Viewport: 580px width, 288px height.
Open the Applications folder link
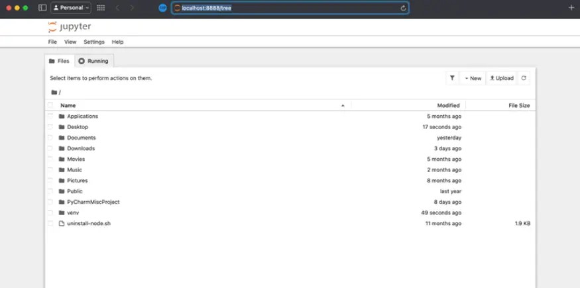(82, 117)
